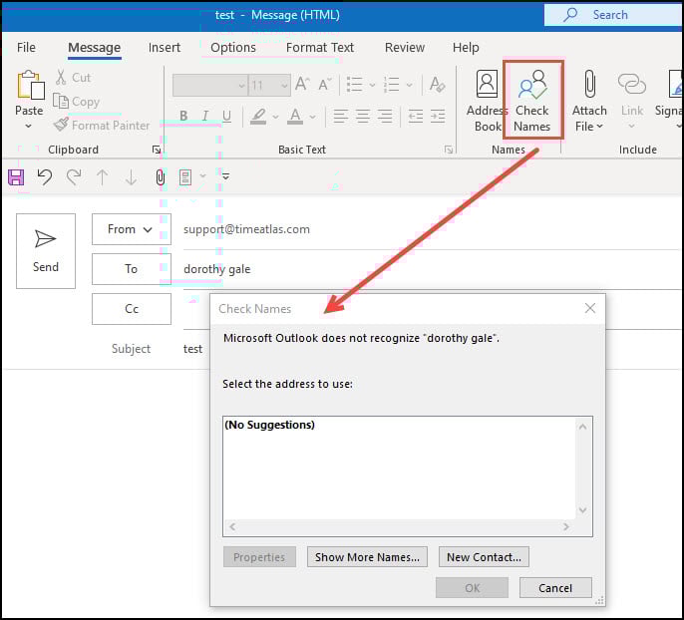Expand the Paste options arrow
This screenshot has width=684, height=620.
coord(29,126)
